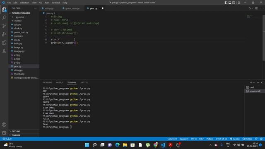Switch to the OUTPUT panel tab
Image resolution: width=265 pixels, height=149 pixels.
point(60,82)
